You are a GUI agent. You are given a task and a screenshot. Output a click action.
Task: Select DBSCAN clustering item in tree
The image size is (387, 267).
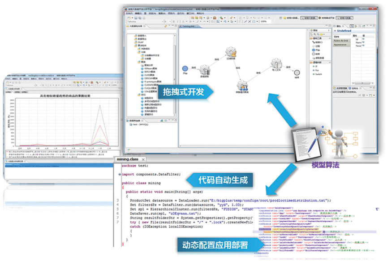pyautogui.click(x=149, y=78)
